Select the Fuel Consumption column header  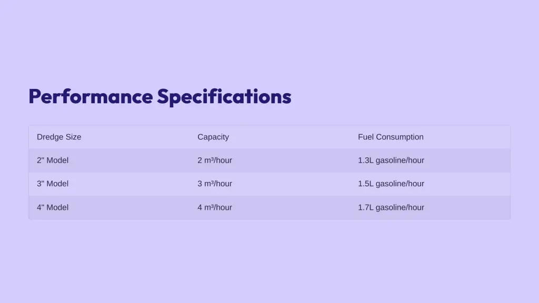(391, 137)
